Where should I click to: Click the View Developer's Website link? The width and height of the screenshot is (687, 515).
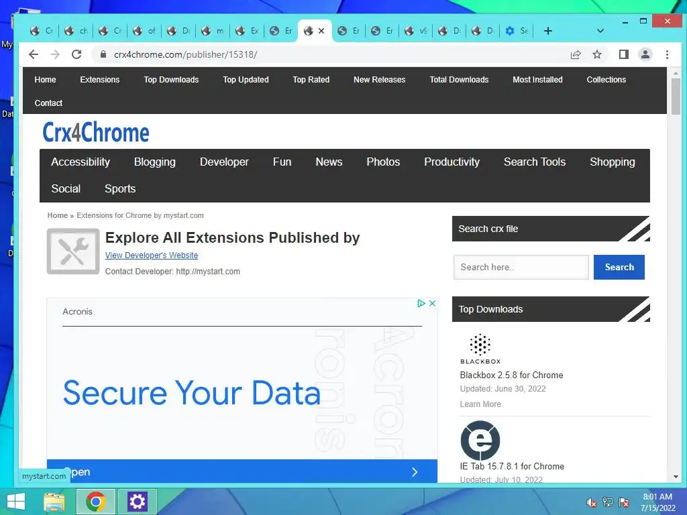point(152,255)
